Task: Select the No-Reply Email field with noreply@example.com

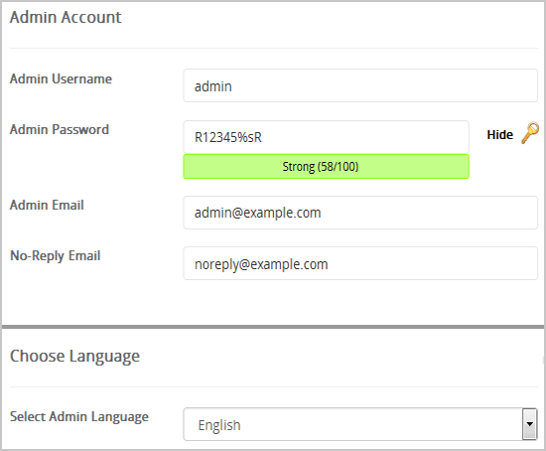Action: tap(360, 263)
